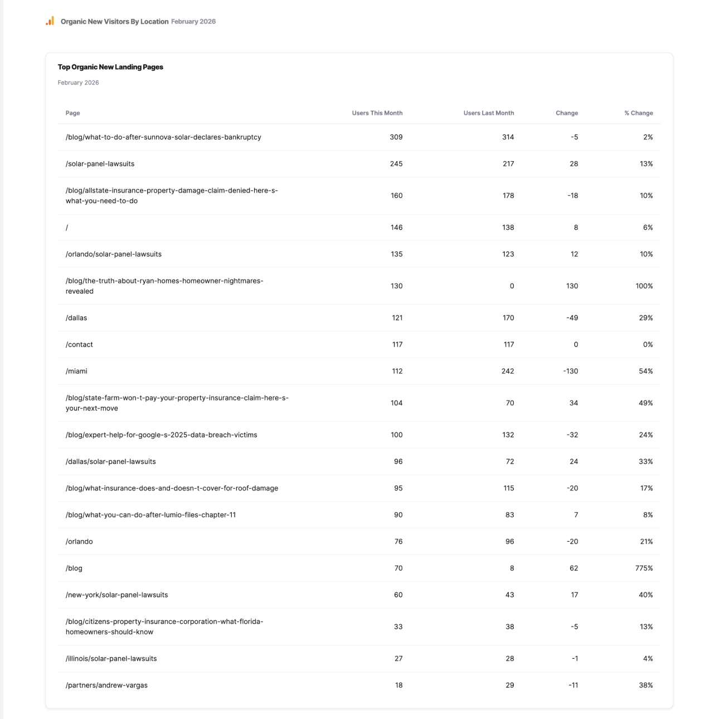Select the Allstate insurance claim denied blog link
The height and width of the screenshot is (719, 701).
[172, 196]
